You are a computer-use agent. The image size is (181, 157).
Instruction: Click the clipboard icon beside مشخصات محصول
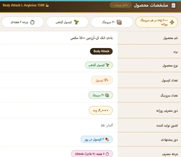pyautogui.click(x=174, y=5)
